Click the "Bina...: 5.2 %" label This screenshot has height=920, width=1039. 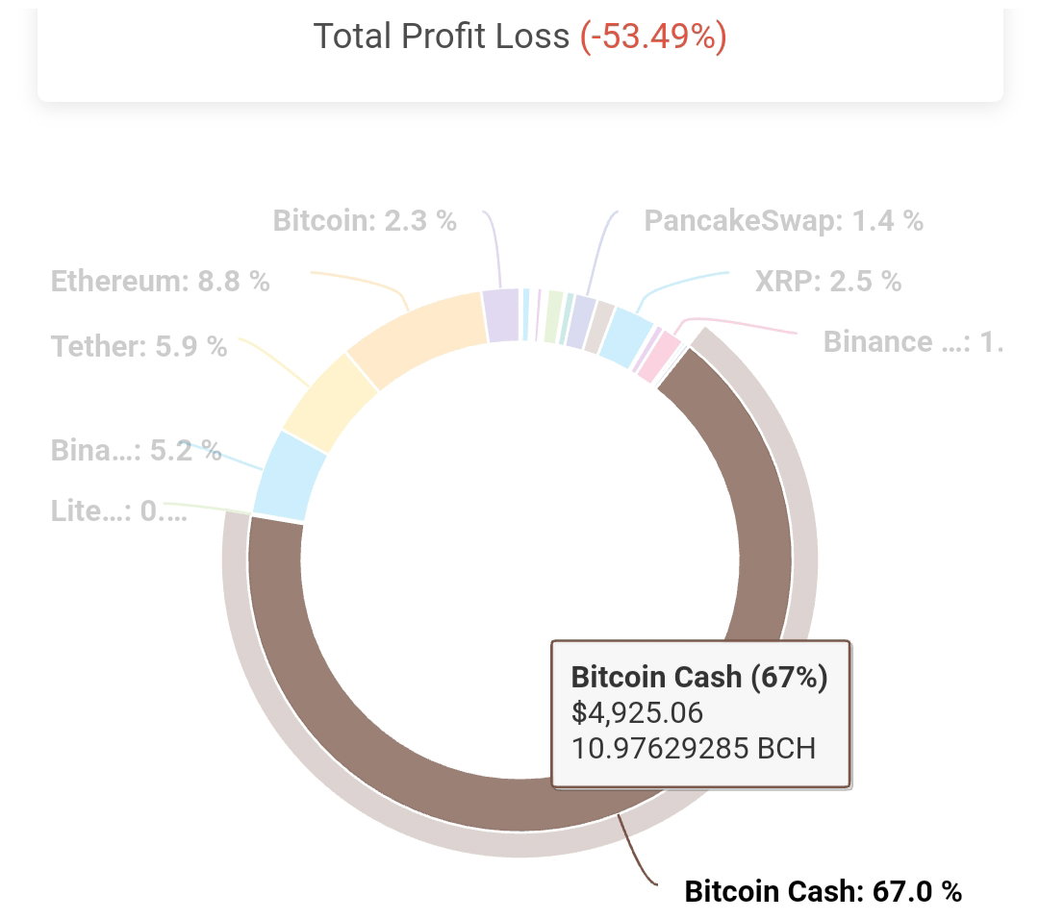coord(136,451)
